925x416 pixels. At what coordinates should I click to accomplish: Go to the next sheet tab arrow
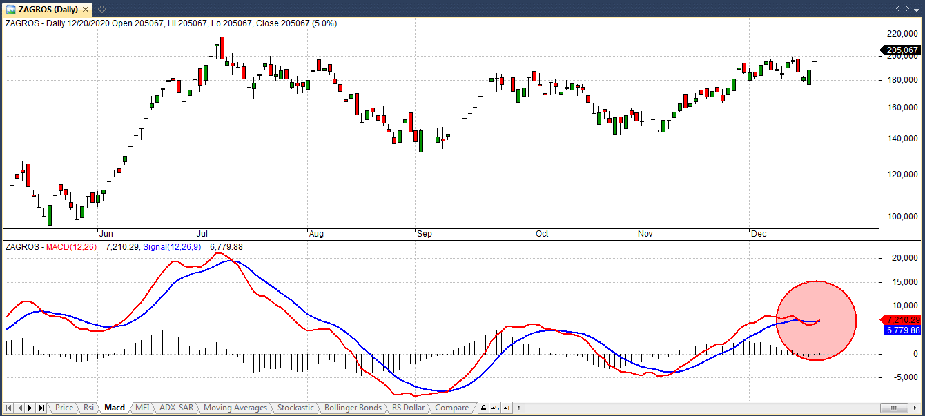pyautogui.click(x=30, y=408)
